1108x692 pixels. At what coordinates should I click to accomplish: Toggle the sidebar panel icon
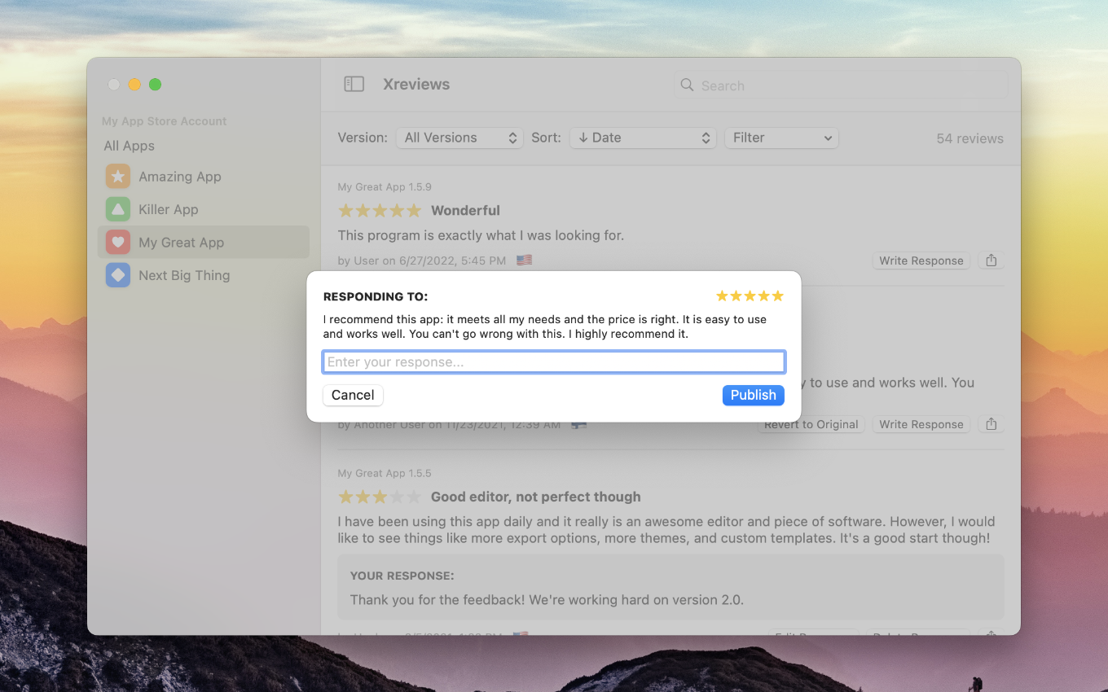[354, 85]
